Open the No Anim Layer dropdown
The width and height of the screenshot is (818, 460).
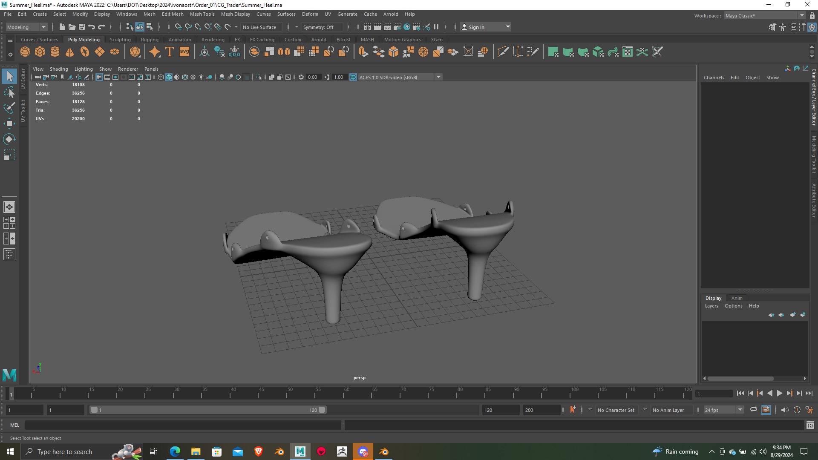tap(671, 410)
